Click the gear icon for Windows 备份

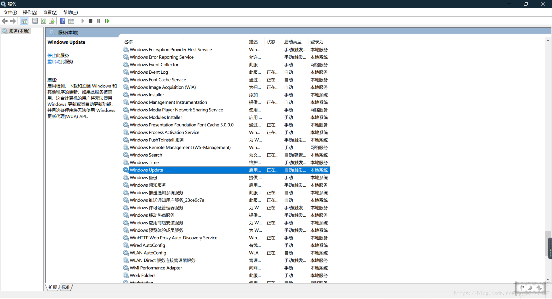[x=126, y=177]
